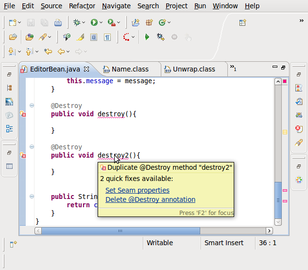Click the Debug bug icon in toolbar
Image resolution: width=308 pixels, height=270 pixels.
tap(77, 22)
